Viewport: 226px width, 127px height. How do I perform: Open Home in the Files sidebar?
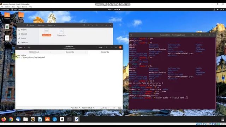[23, 38]
